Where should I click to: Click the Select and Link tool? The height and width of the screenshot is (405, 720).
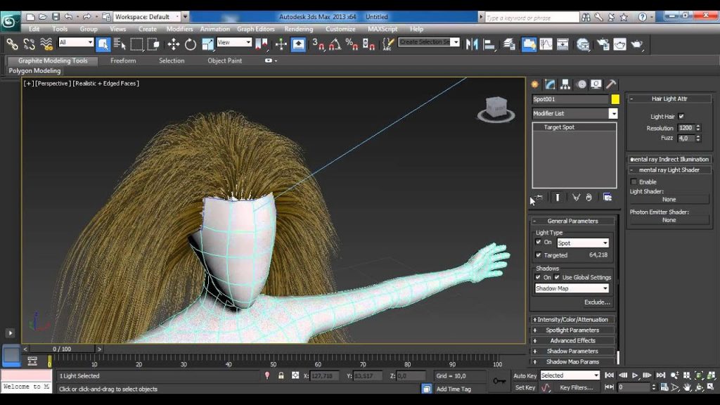12,44
